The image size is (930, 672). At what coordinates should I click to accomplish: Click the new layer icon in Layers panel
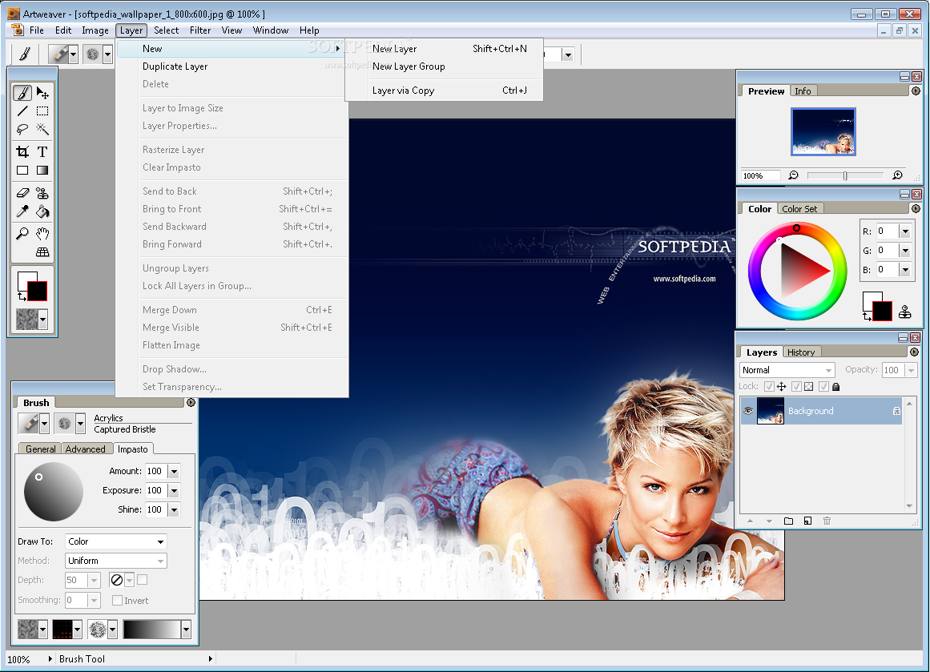pyautogui.click(x=807, y=521)
